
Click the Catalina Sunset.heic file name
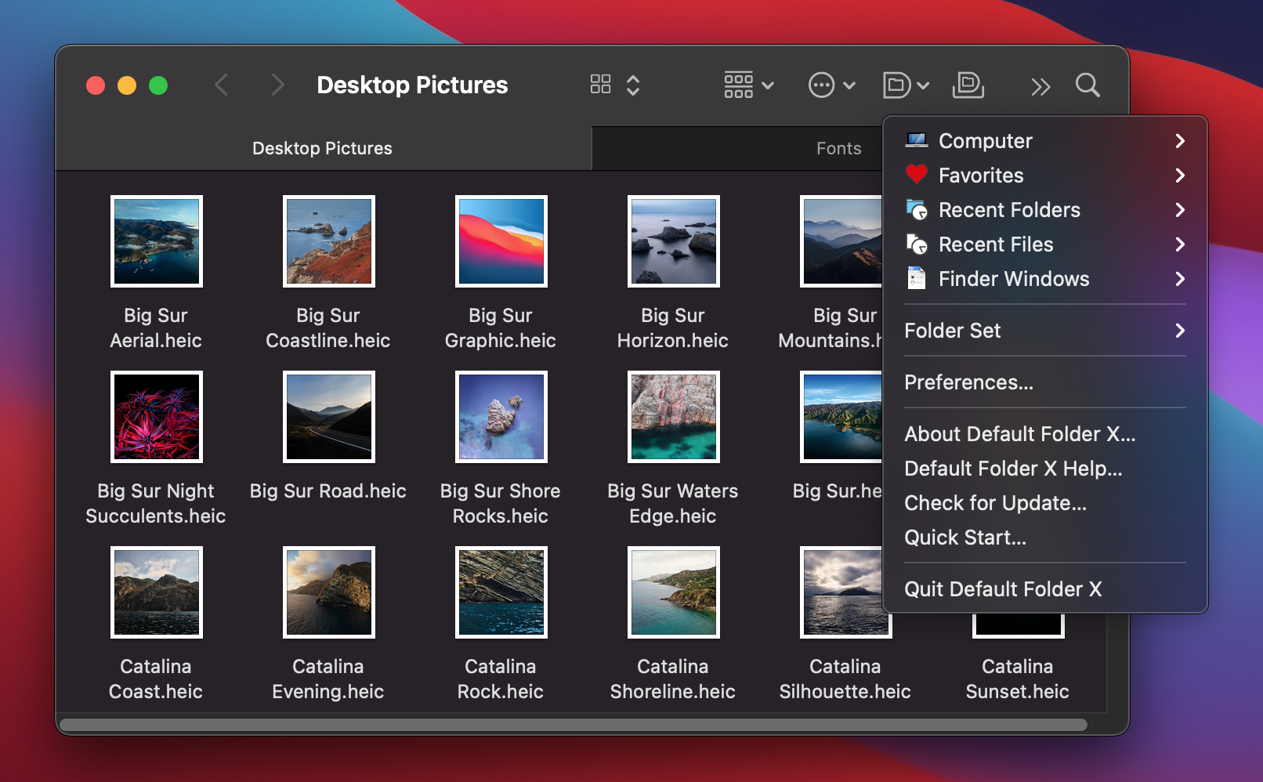(x=1018, y=679)
